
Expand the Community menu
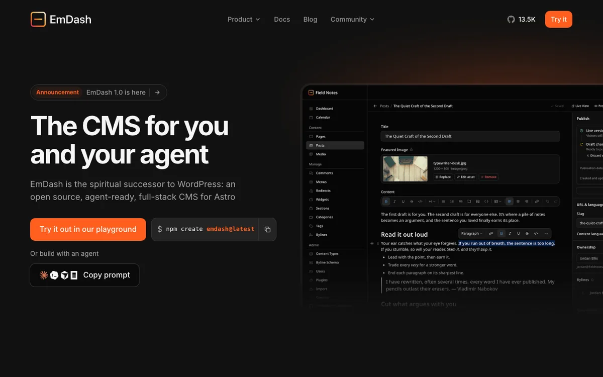tap(352, 20)
